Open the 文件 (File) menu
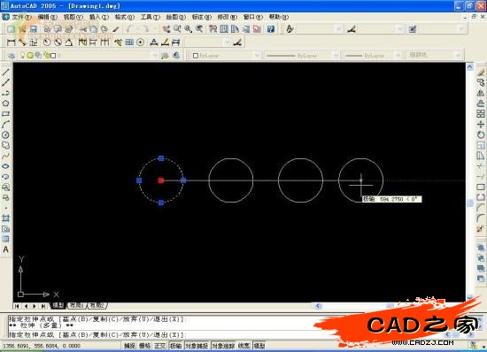The image size is (487, 352). (21, 17)
